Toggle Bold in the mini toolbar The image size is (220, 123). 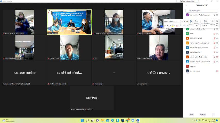pyautogui.click(x=165, y=25)
